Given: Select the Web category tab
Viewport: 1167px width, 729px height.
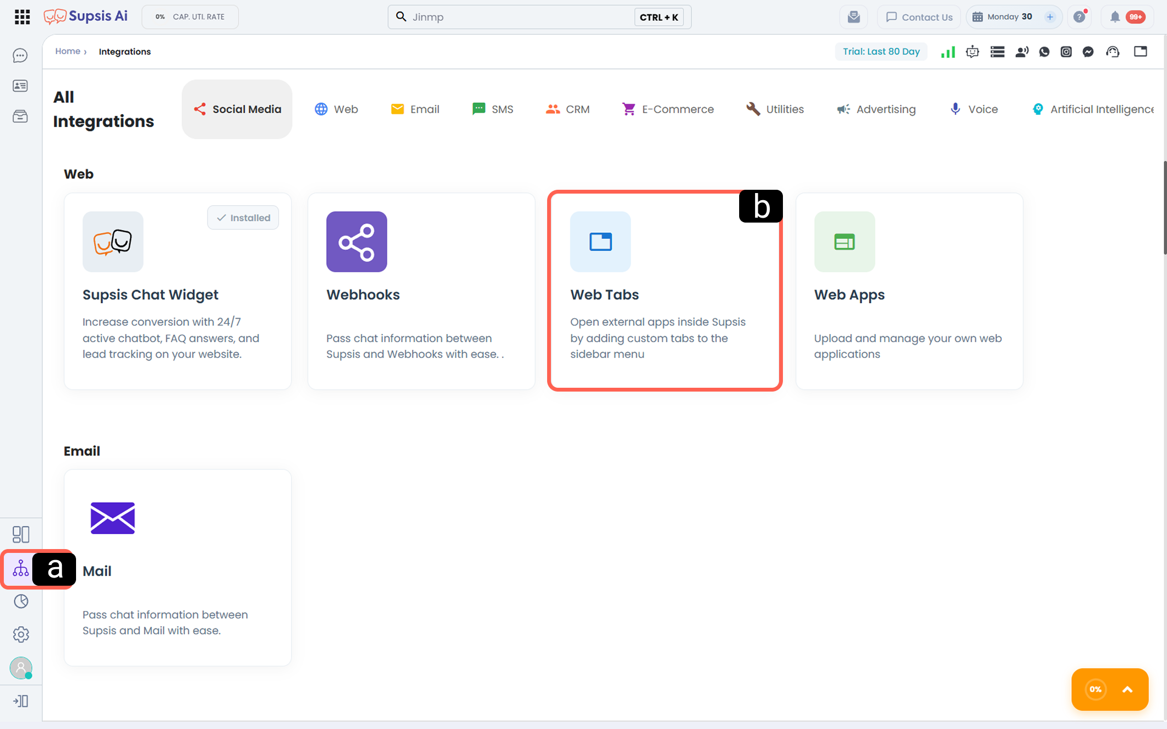Looking at the screenshot, I should click(x=336, y=109).
